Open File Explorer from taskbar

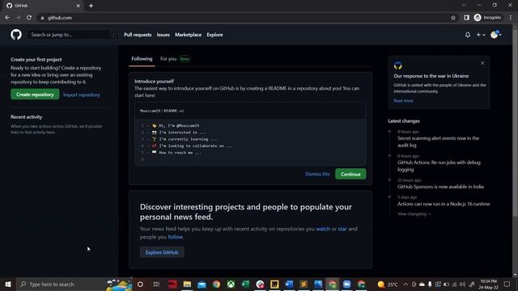(187, 284)
